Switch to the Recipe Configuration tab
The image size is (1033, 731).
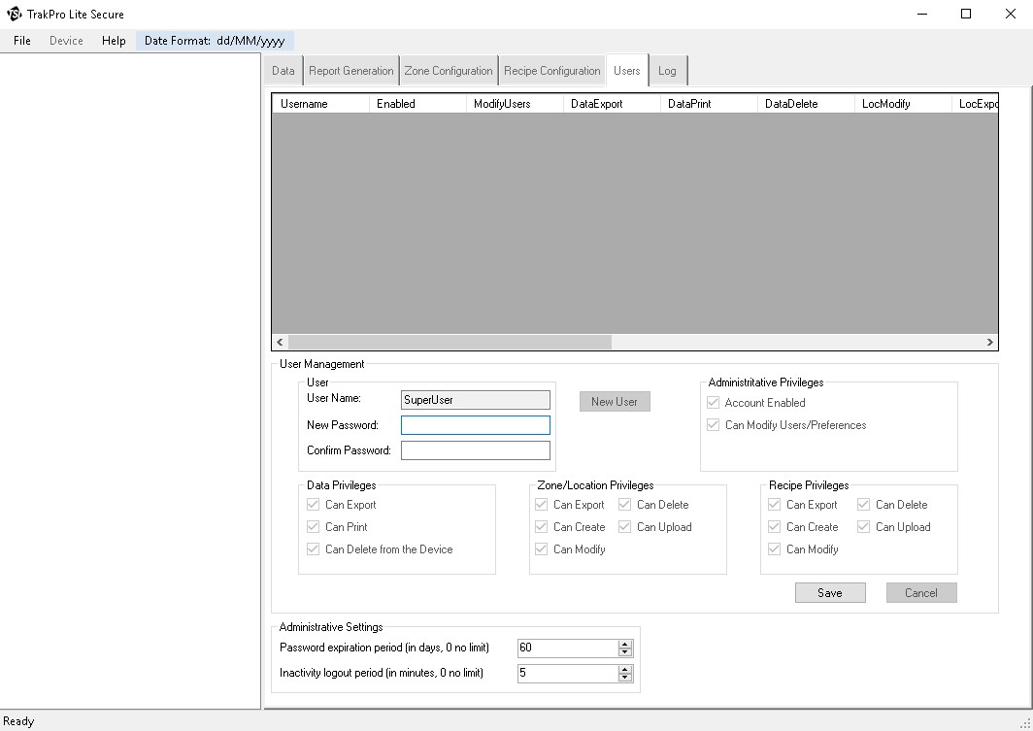click(x=552, y=71)
